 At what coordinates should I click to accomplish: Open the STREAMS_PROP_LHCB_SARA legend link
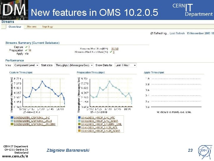pos(100,131)
